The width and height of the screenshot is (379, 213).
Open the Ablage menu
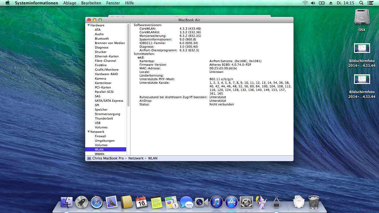point(69,3)
